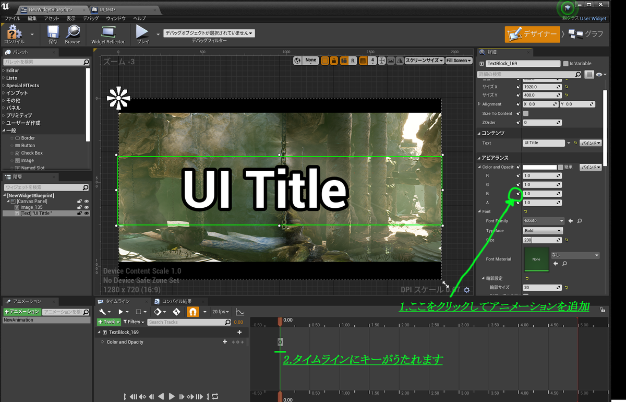
Task: Switch to the コンパイル結果 tab
Action: tap(177, 301)
